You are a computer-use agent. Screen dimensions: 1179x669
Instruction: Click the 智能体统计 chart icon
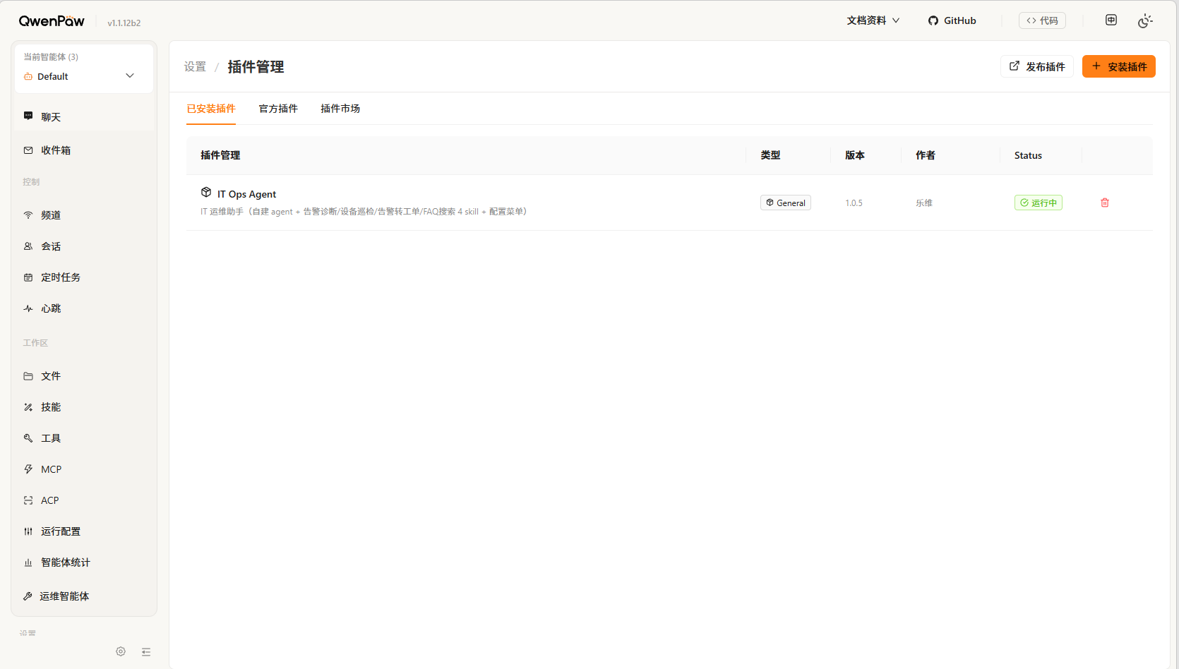tap(28, 562)
